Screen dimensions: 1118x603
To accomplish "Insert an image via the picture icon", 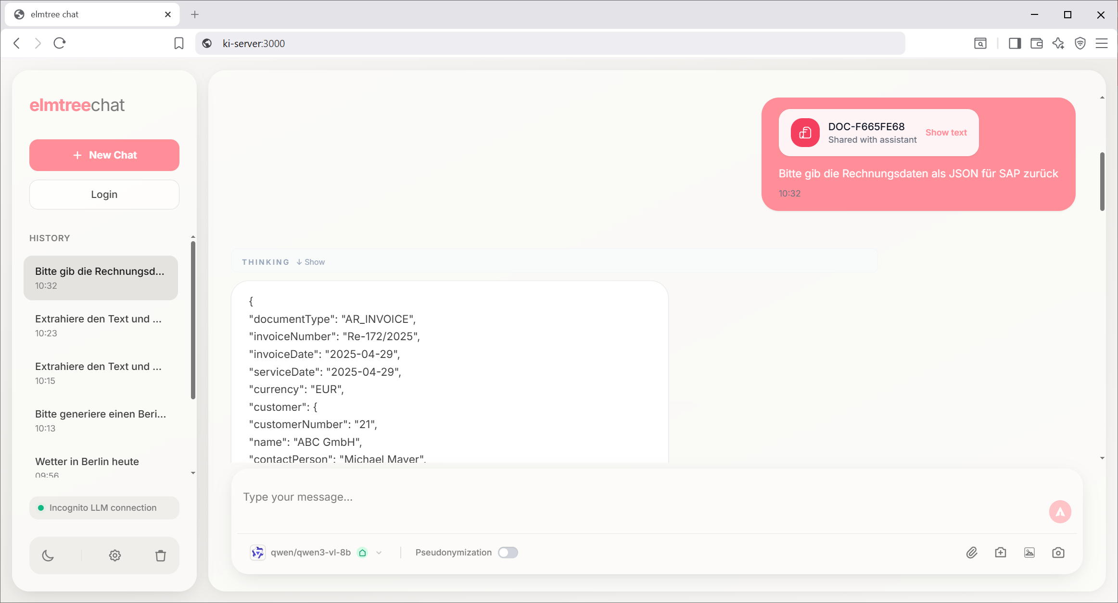I will pyautogui.click(x=1029, y=553).
